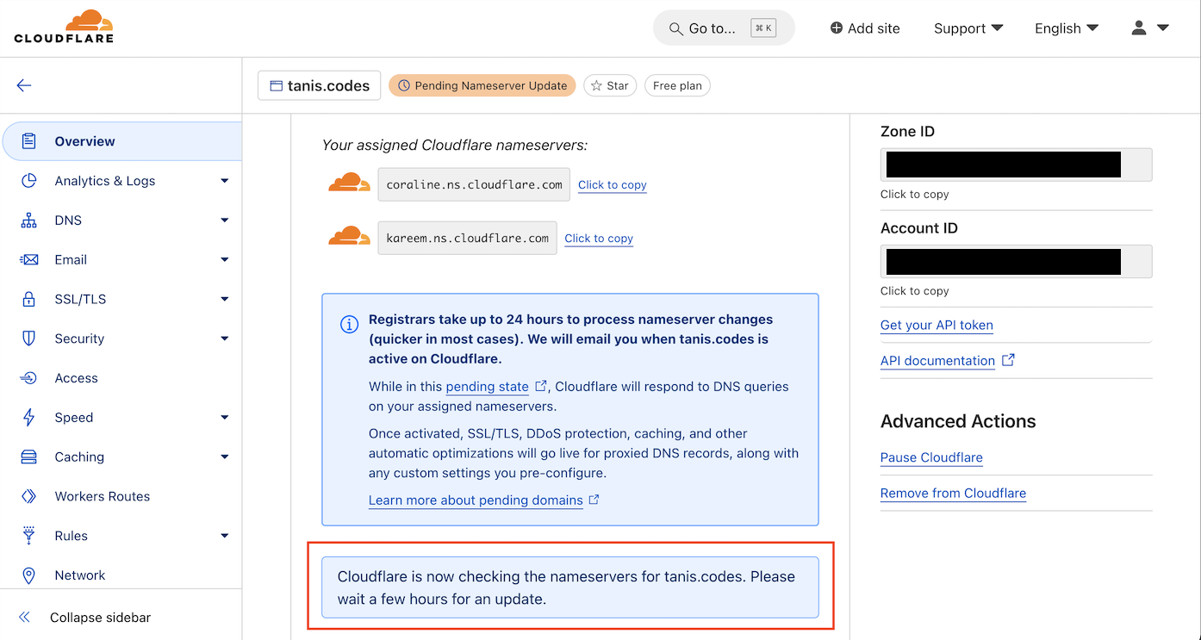The image size is (1201, 640).
Task: Click the collapse sidebar double-chevron icon
Action: (x=25, y=618)
